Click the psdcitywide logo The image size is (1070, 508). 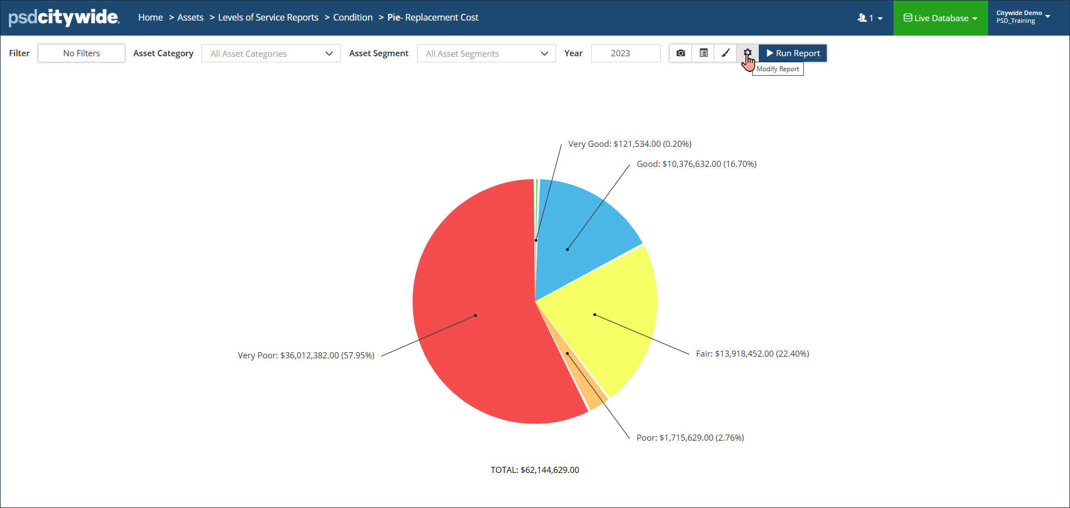(63, 17)
